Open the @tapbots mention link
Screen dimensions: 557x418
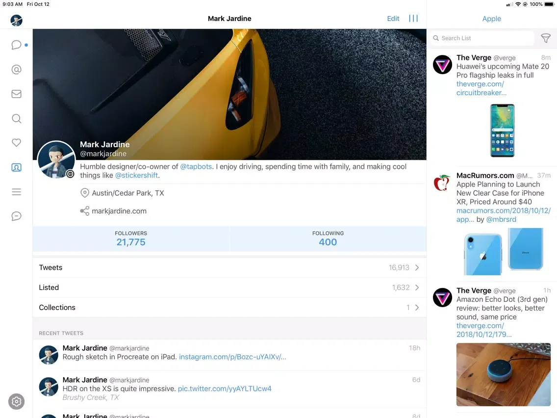tap(196, 167)
